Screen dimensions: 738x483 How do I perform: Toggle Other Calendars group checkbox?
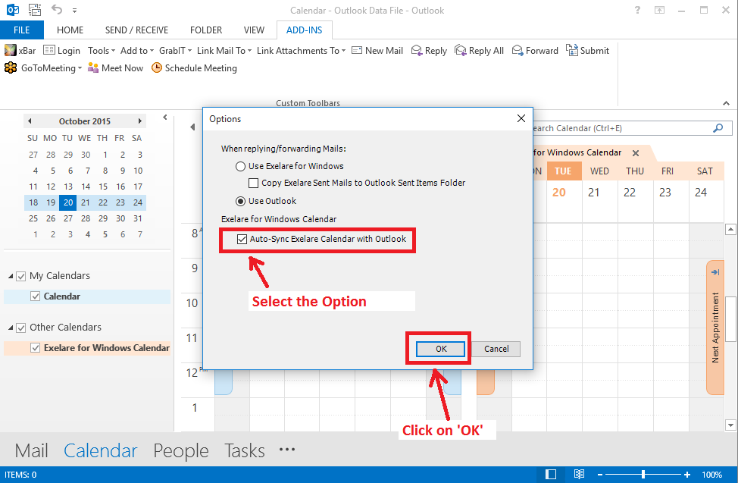tap(20, 328)
